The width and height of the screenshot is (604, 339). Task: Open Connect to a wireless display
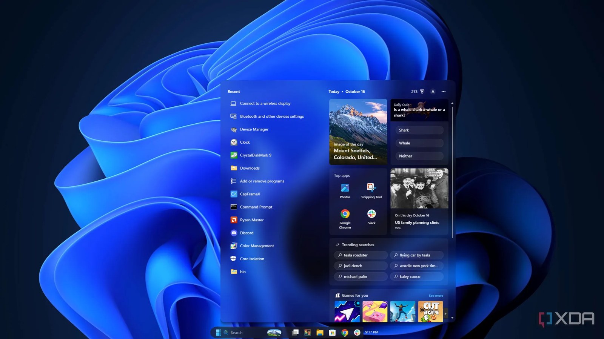[260, 103]
